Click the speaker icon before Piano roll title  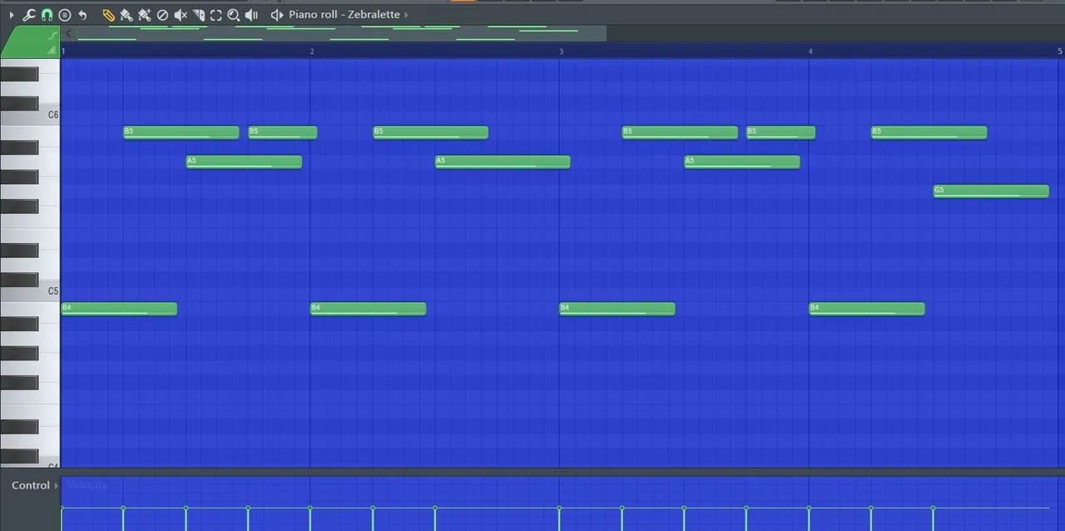point(277,15)
